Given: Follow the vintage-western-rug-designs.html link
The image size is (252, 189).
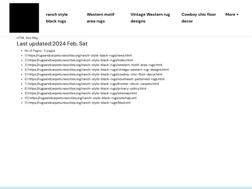Looking at the screenshot, I should click(x=98, y=70).
